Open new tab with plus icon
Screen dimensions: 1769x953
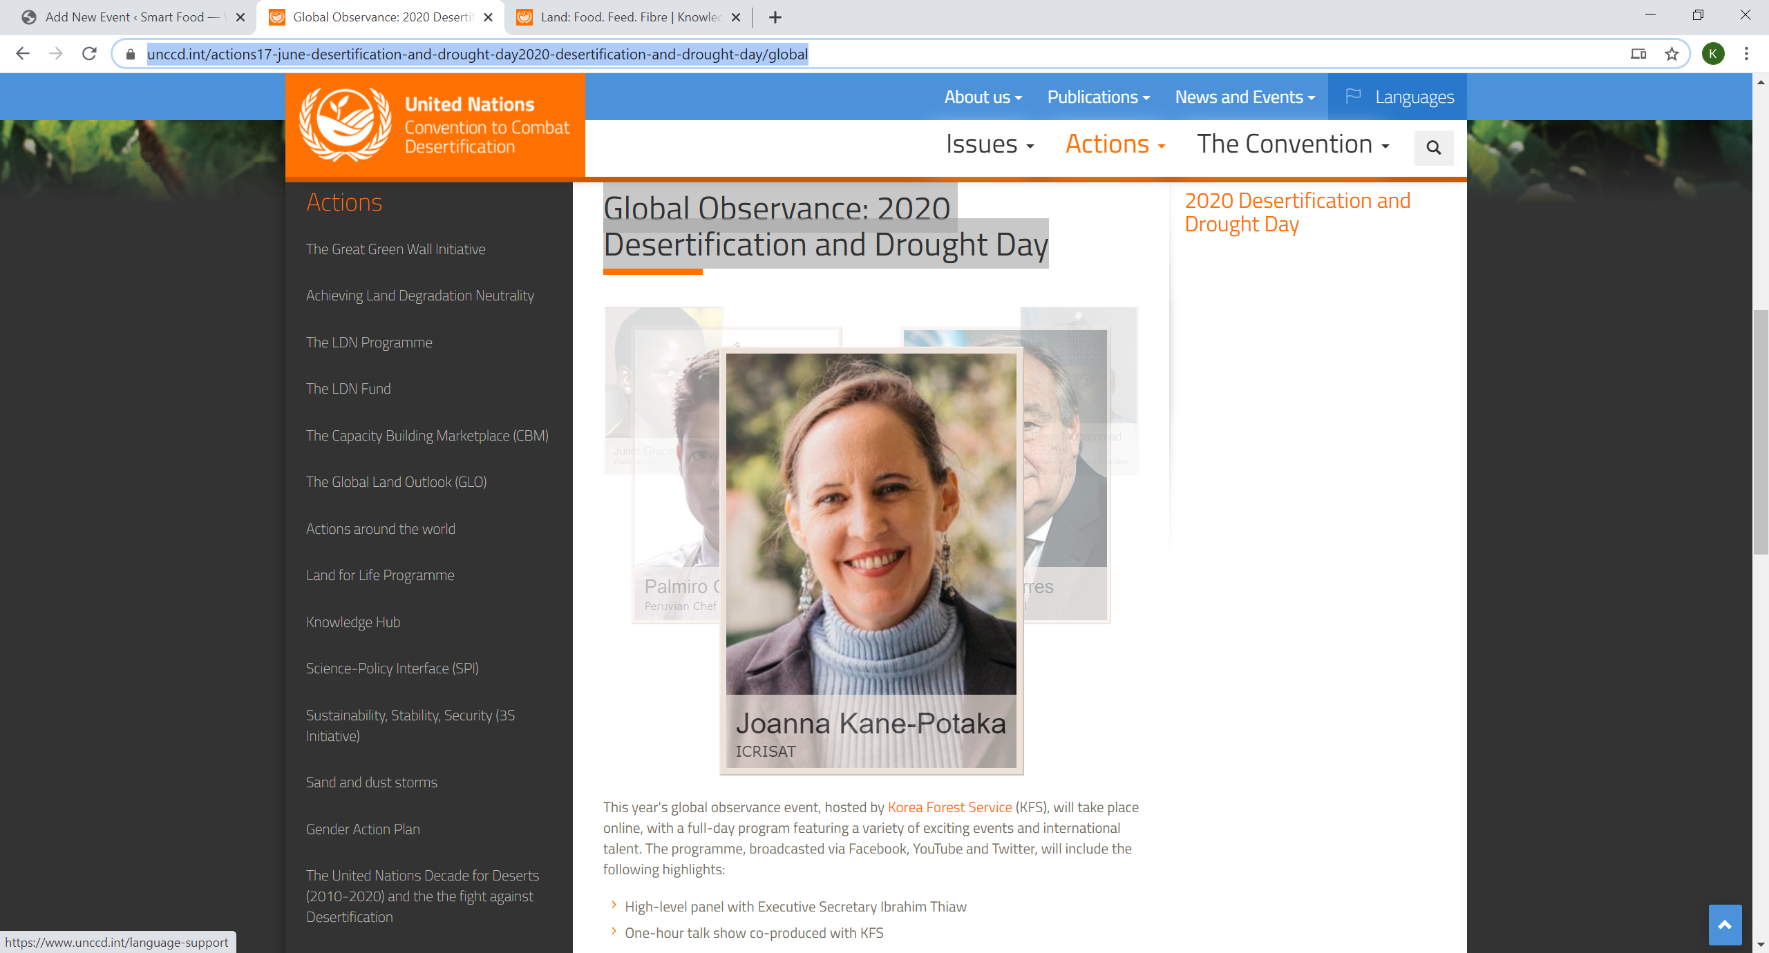775,17
